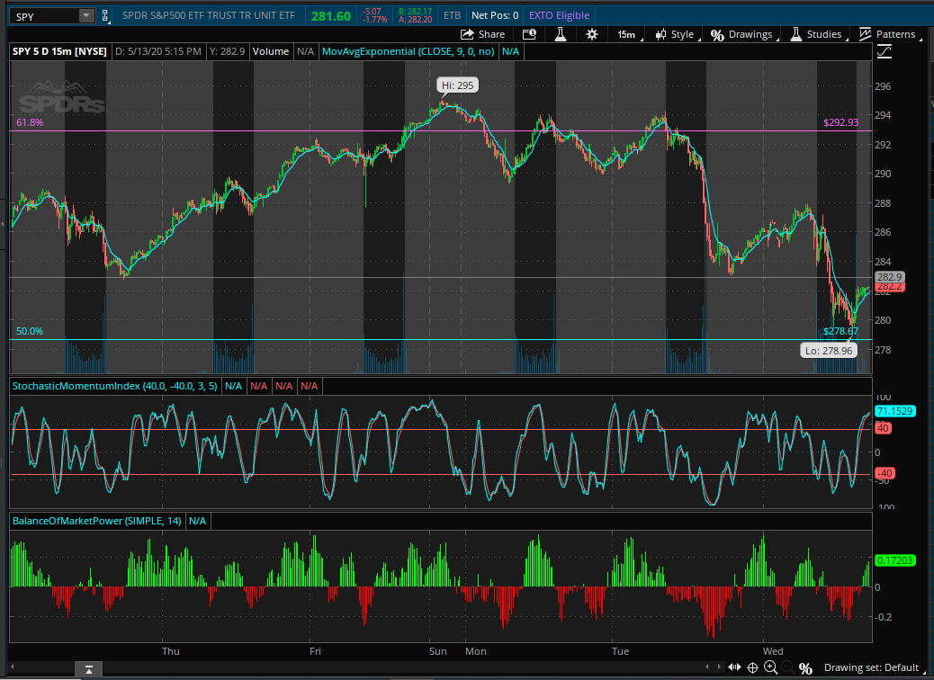
Task: Click the left edge panel expand arrow
Action: click(3, 224)
